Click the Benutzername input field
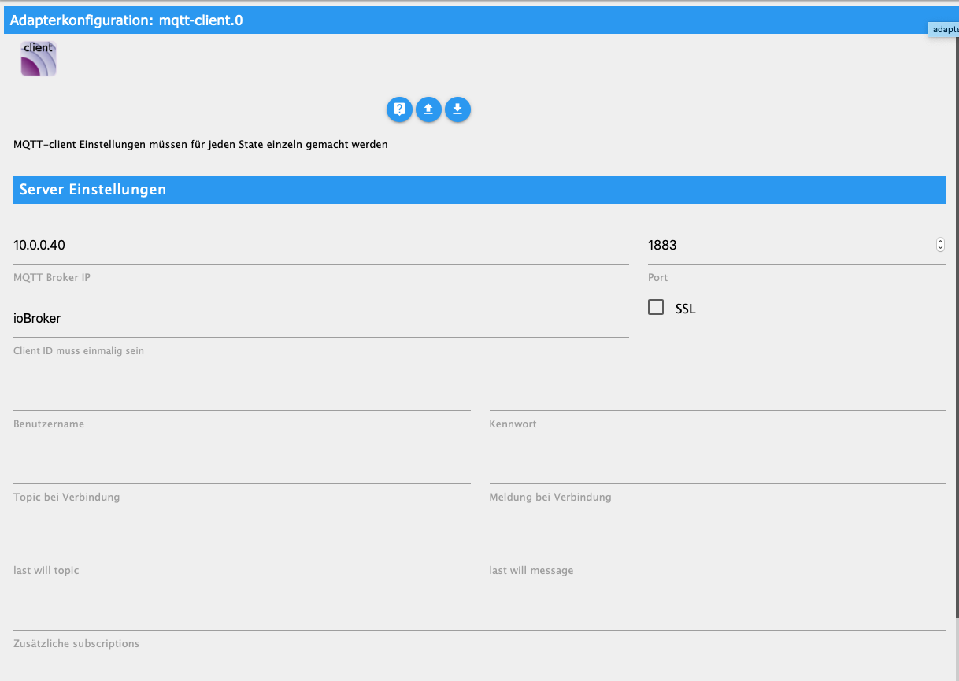The image size is (959, 681). coord(242,392)
